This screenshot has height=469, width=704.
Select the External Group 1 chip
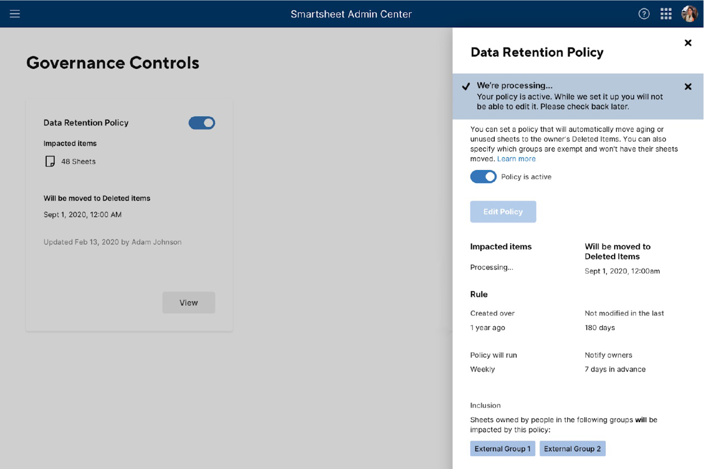coord(502,449)
